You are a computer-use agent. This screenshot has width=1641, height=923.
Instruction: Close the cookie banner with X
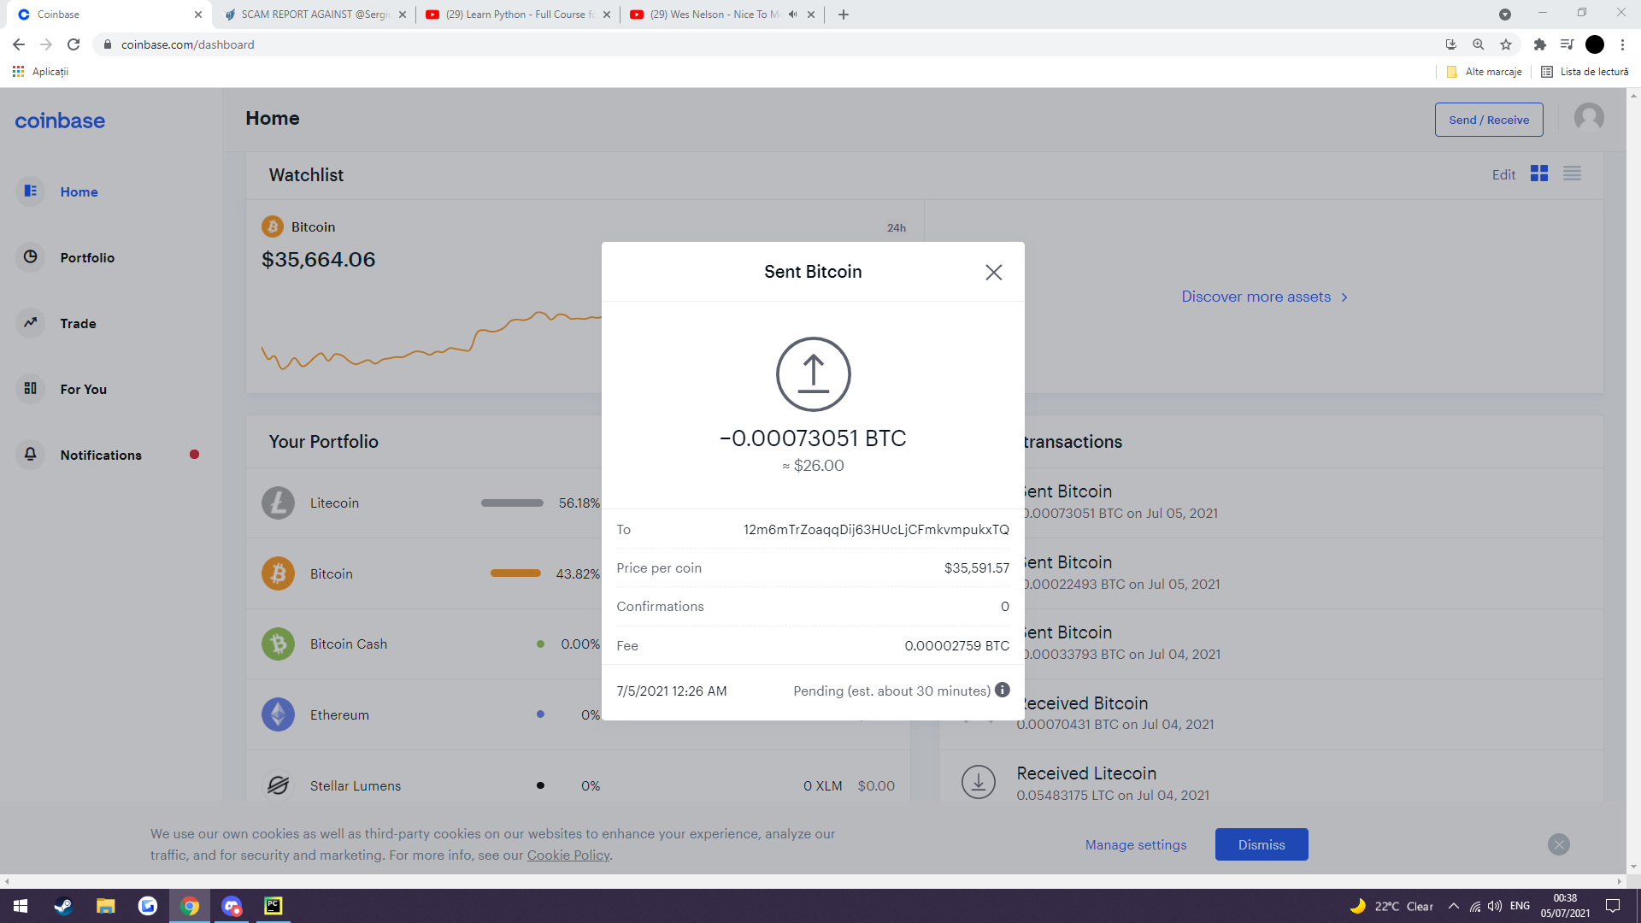click(1559, 844)
